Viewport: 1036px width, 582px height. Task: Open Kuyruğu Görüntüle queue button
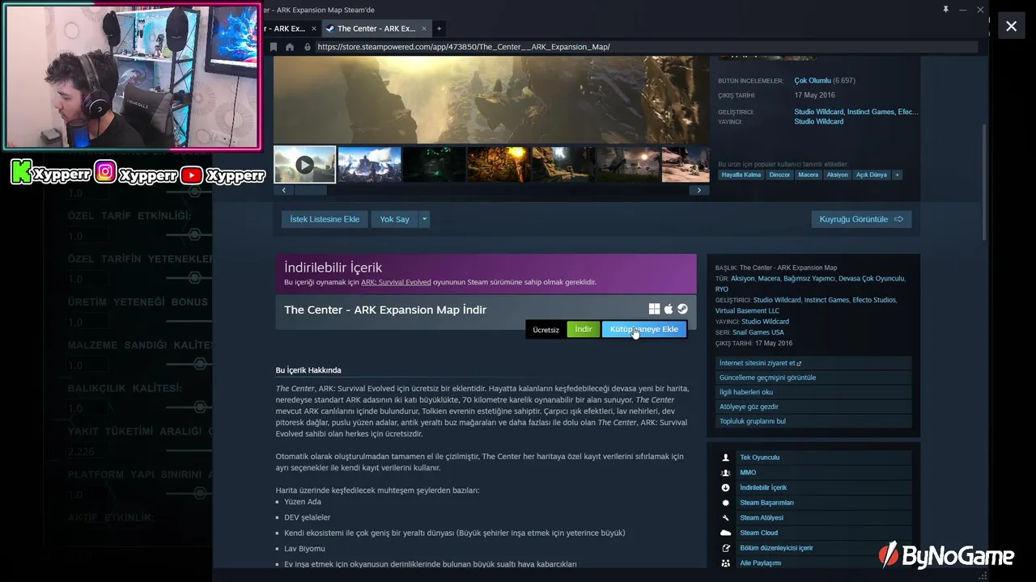(861, 219)
